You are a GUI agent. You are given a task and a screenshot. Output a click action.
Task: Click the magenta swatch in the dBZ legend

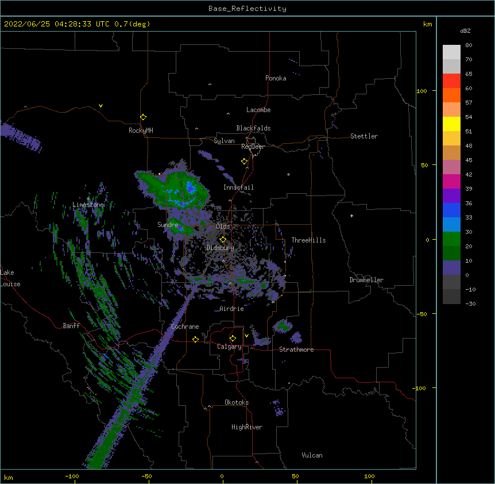451,181
